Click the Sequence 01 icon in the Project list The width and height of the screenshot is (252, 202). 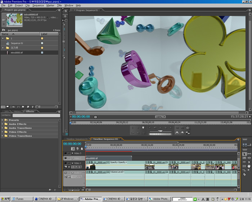coord(8,43)
